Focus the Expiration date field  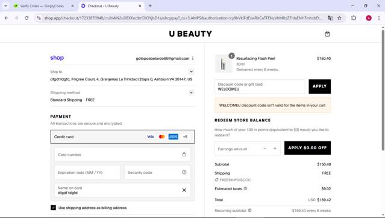point(87,173)
